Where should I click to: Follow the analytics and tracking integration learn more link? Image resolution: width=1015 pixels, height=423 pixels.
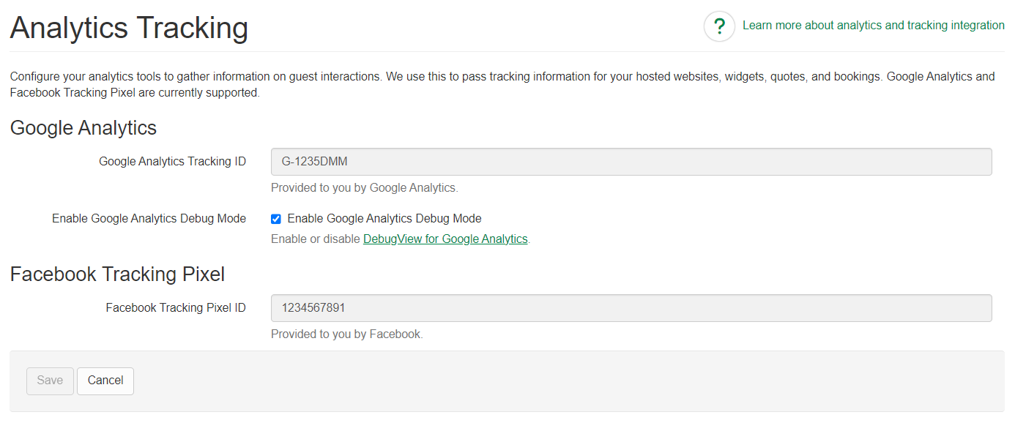(874, 25)
